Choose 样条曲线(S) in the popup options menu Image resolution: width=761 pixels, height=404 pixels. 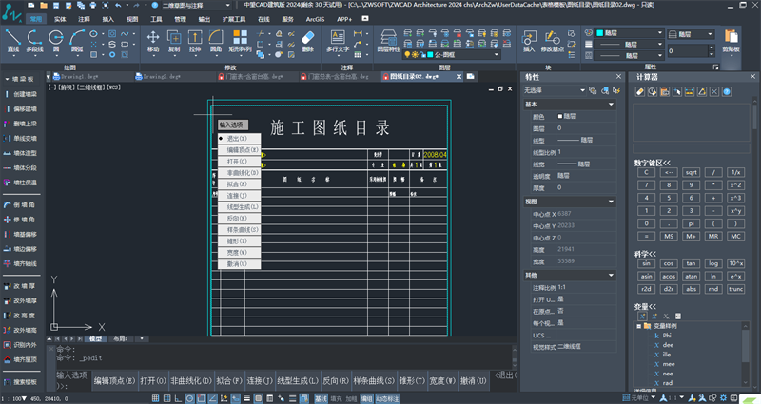click(240, 229)
